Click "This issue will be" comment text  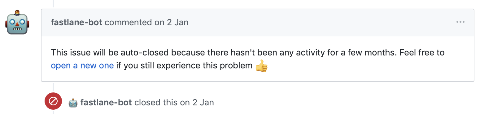[84, 53]
